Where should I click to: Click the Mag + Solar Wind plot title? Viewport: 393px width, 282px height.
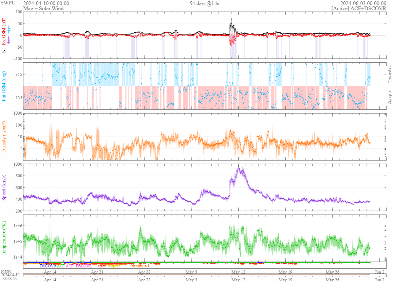click(x=43, y=8)
